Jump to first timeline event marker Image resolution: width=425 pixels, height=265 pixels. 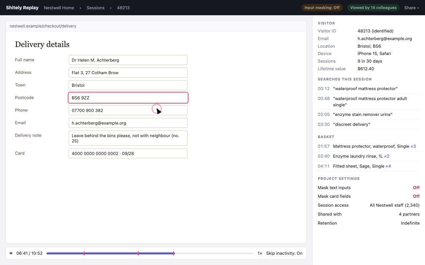pos(84,253)
